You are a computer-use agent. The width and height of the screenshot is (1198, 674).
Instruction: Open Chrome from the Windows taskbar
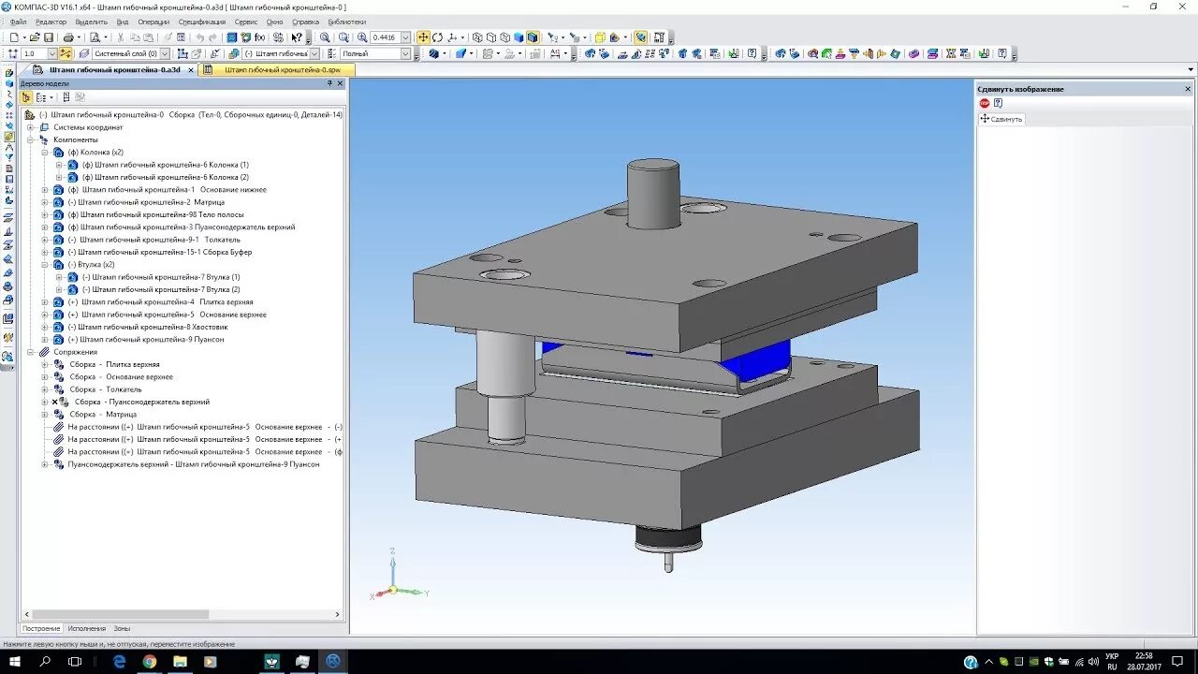149,661
